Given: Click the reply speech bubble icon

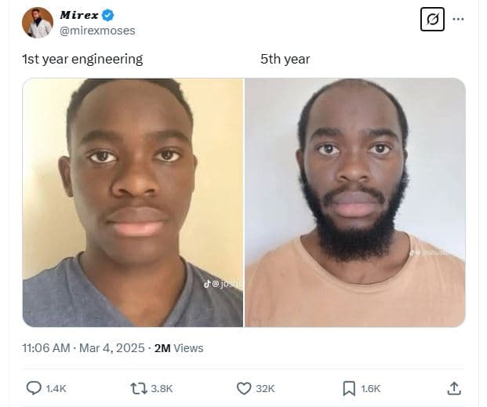Looking at the screenshot, I should click(x=34, y=388).
